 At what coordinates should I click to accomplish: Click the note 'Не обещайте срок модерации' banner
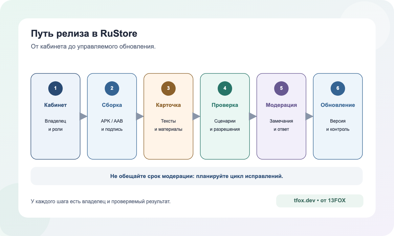pyautogui.click(x=197, y=176)
